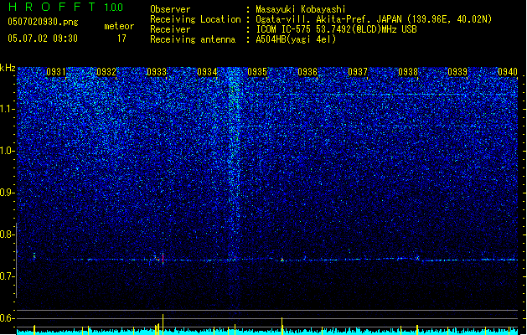The width and height of the screenshot is (527, 335).
Task: Click time marker 0940
Action: pos(508,72)
